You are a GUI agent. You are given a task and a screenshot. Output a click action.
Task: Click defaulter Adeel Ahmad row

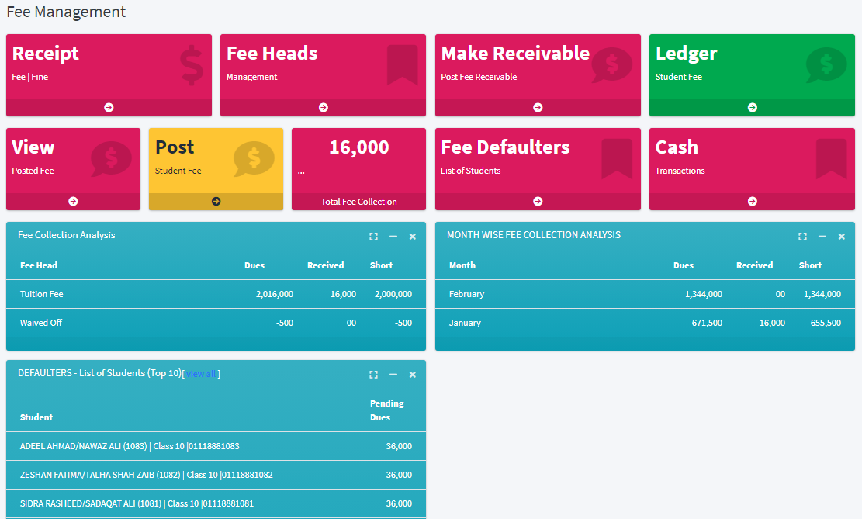click(216, 447)
